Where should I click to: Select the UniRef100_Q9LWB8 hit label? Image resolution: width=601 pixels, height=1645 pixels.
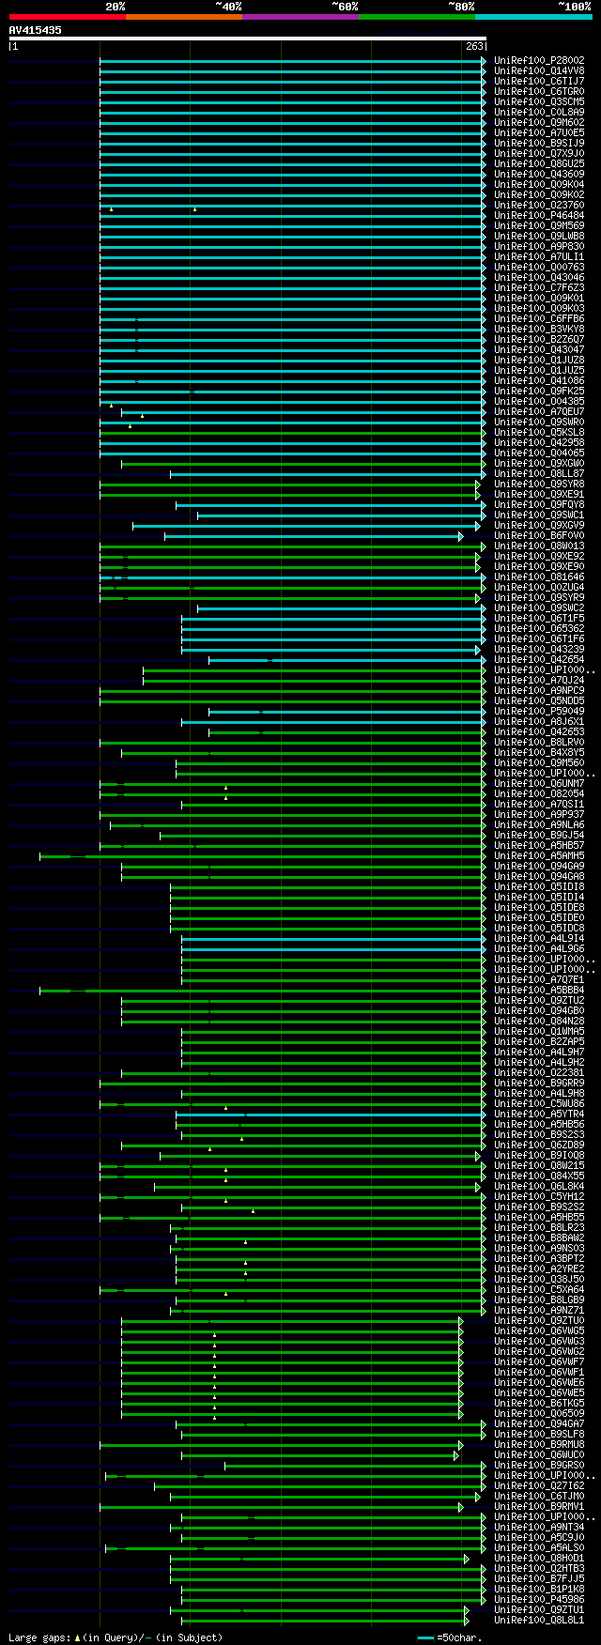coord(539,236)
